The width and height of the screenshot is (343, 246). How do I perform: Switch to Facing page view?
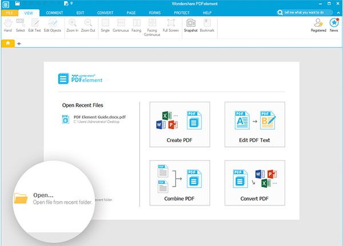pos(137,25)
